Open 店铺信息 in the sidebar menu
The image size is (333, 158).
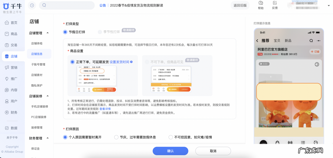[38, 54]
